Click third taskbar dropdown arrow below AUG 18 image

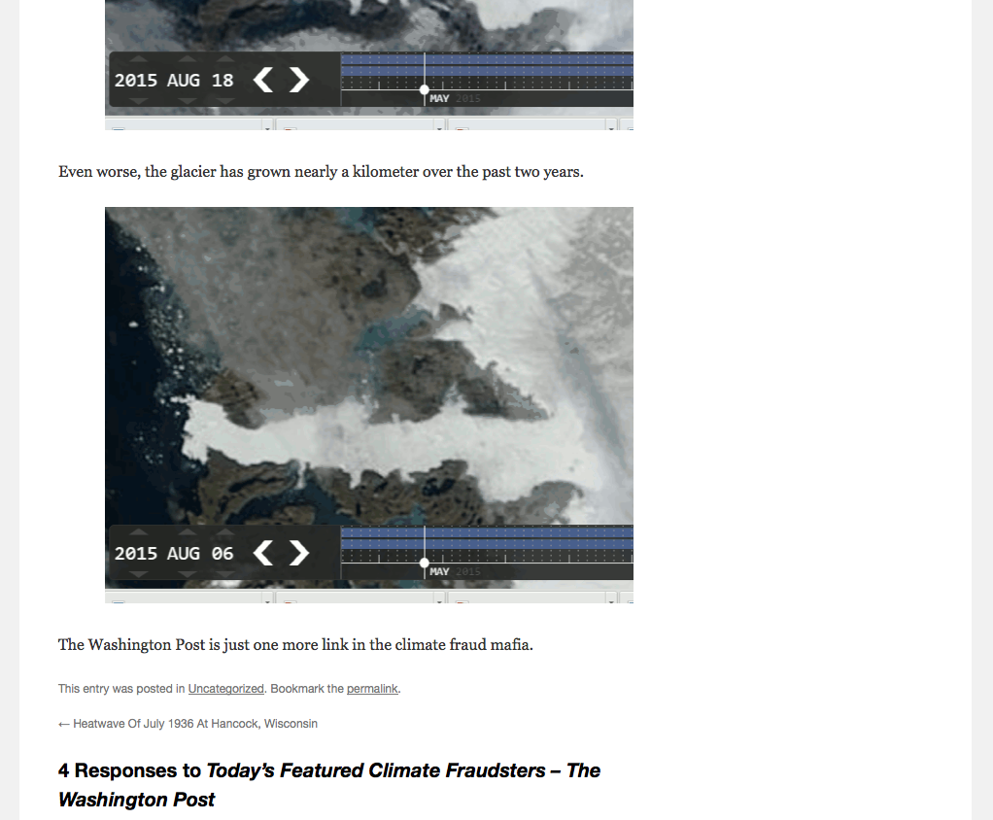611,126
